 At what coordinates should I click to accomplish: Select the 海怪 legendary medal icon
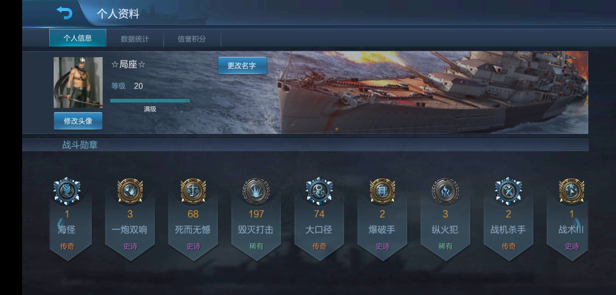pos(67,191)
